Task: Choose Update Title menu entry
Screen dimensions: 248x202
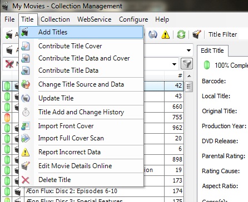Action: 81,98
